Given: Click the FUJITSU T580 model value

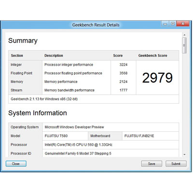Looking at the screenshot, I should pos(56,136).
